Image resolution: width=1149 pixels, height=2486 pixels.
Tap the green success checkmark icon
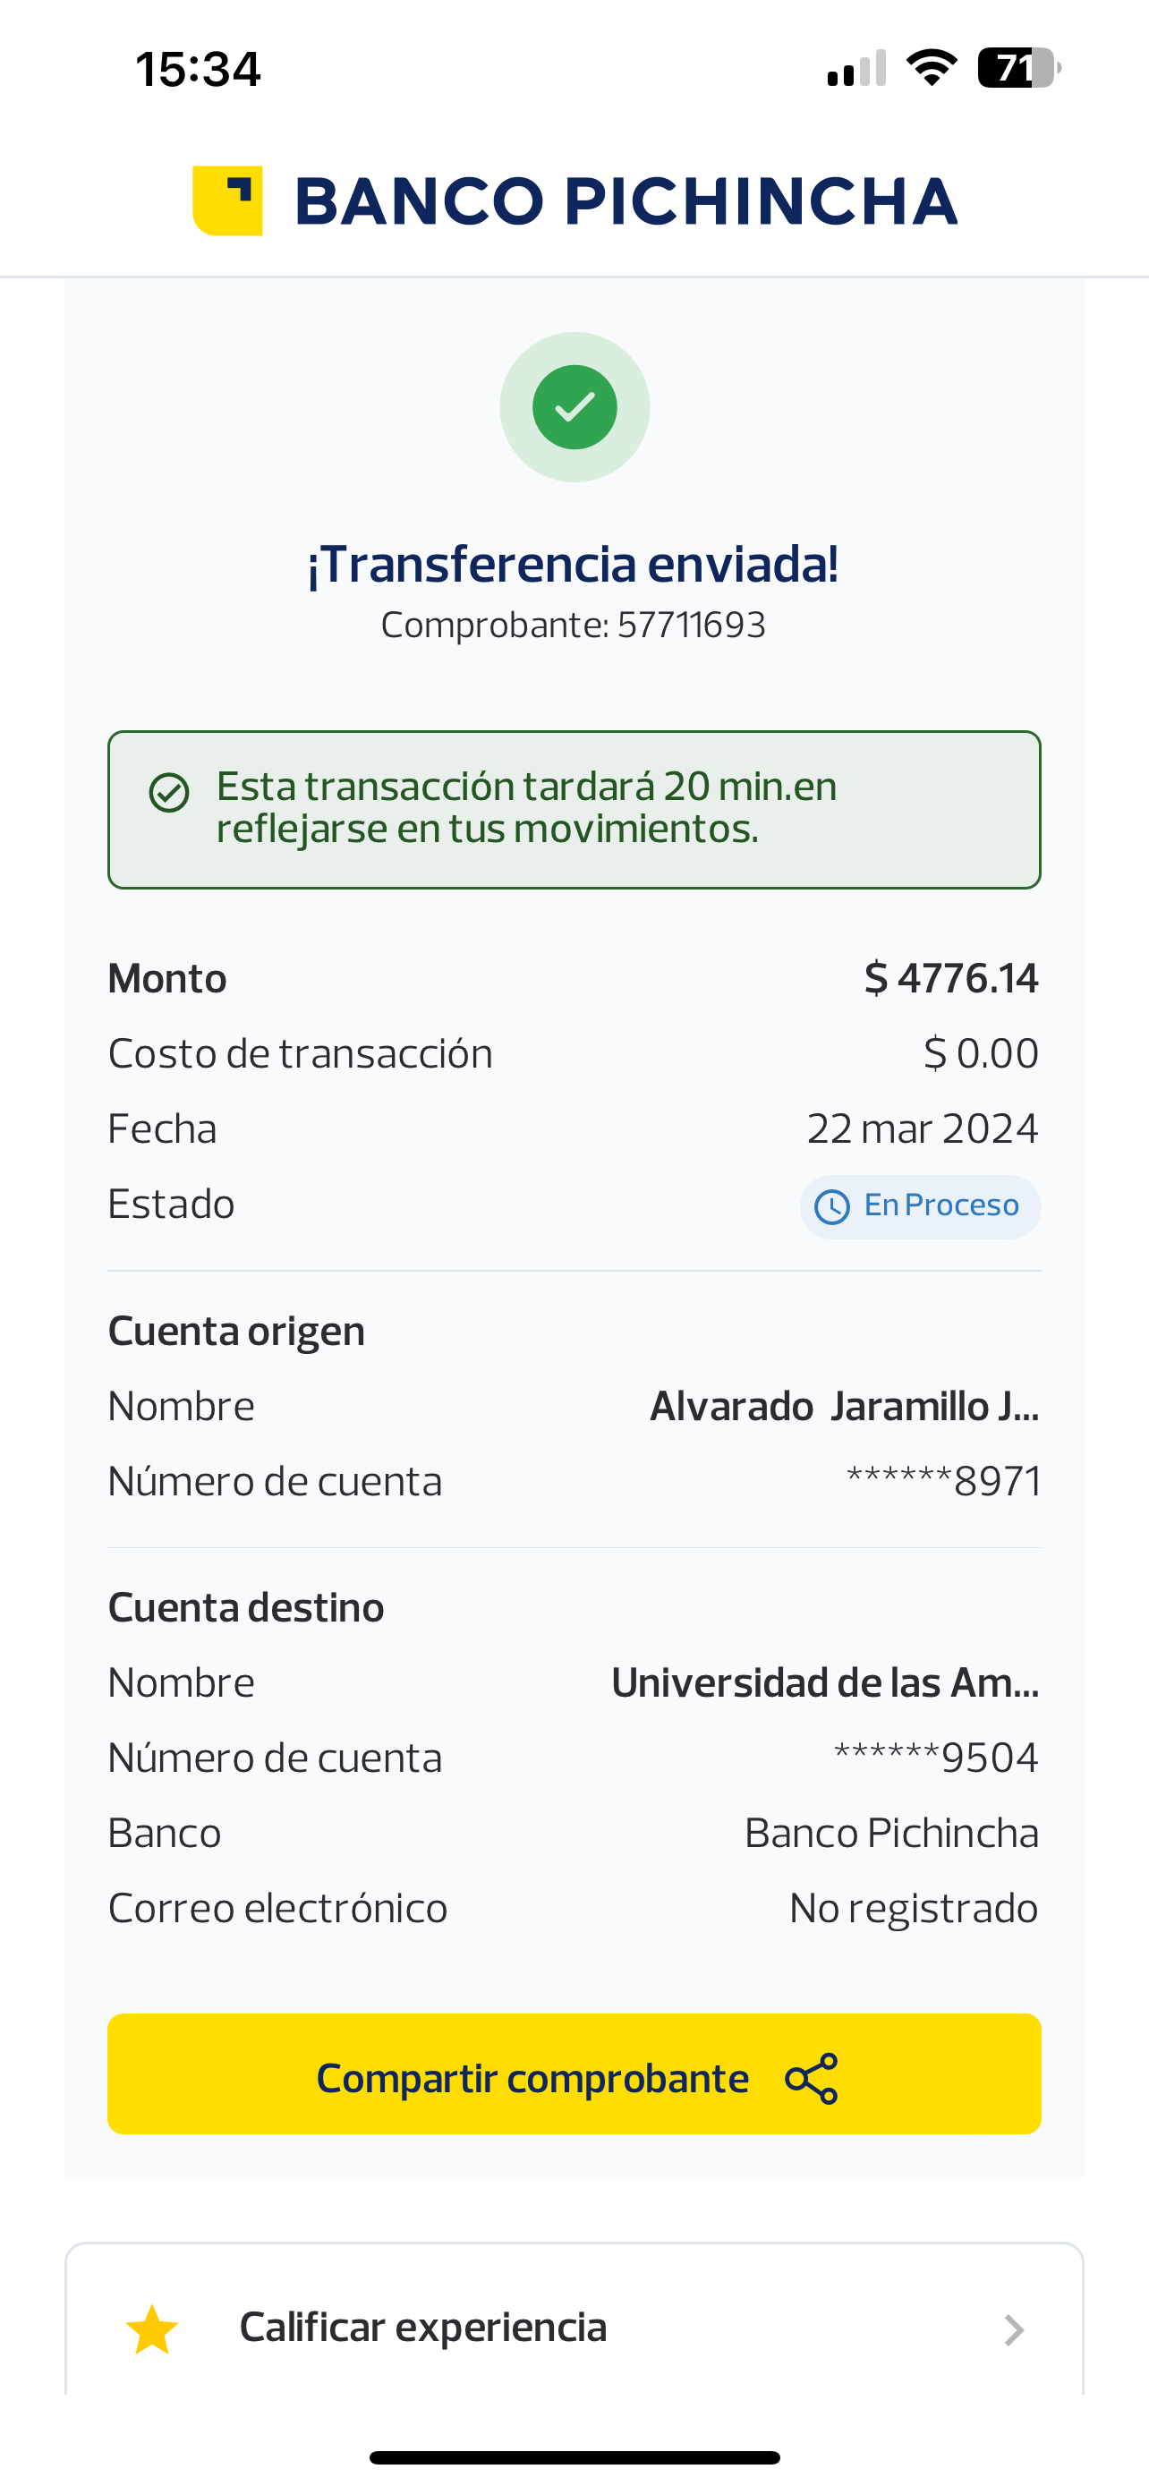point(574,407)
